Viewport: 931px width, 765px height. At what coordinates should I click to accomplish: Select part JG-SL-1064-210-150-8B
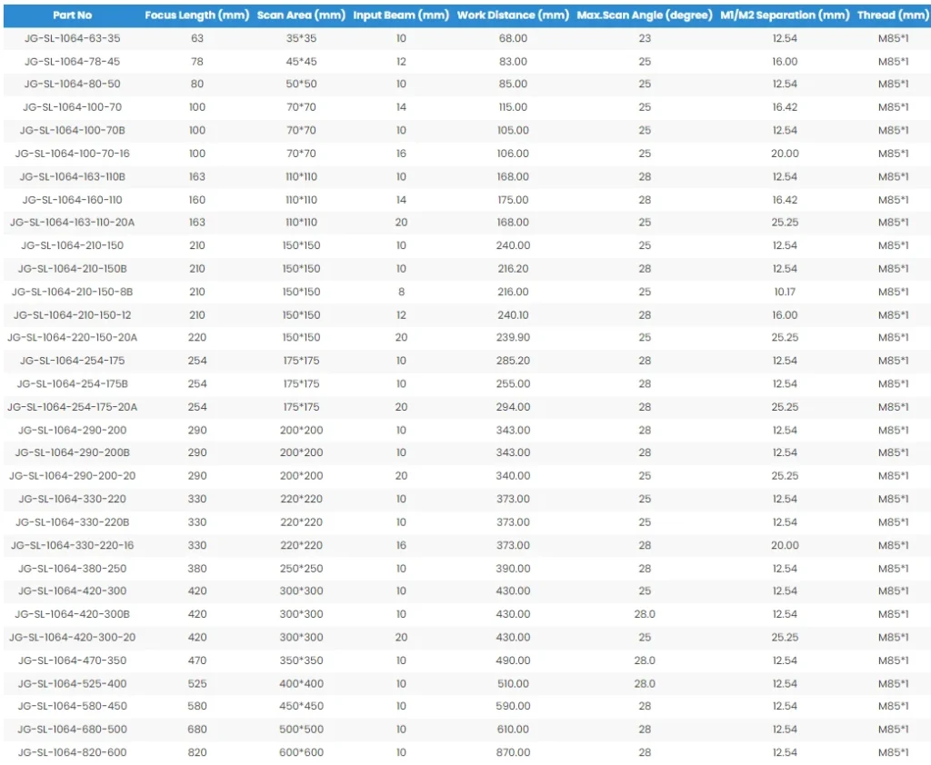(72, 292)
